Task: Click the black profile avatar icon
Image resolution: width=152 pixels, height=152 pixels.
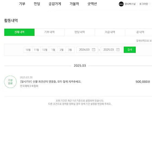Action: click(121, 4)
